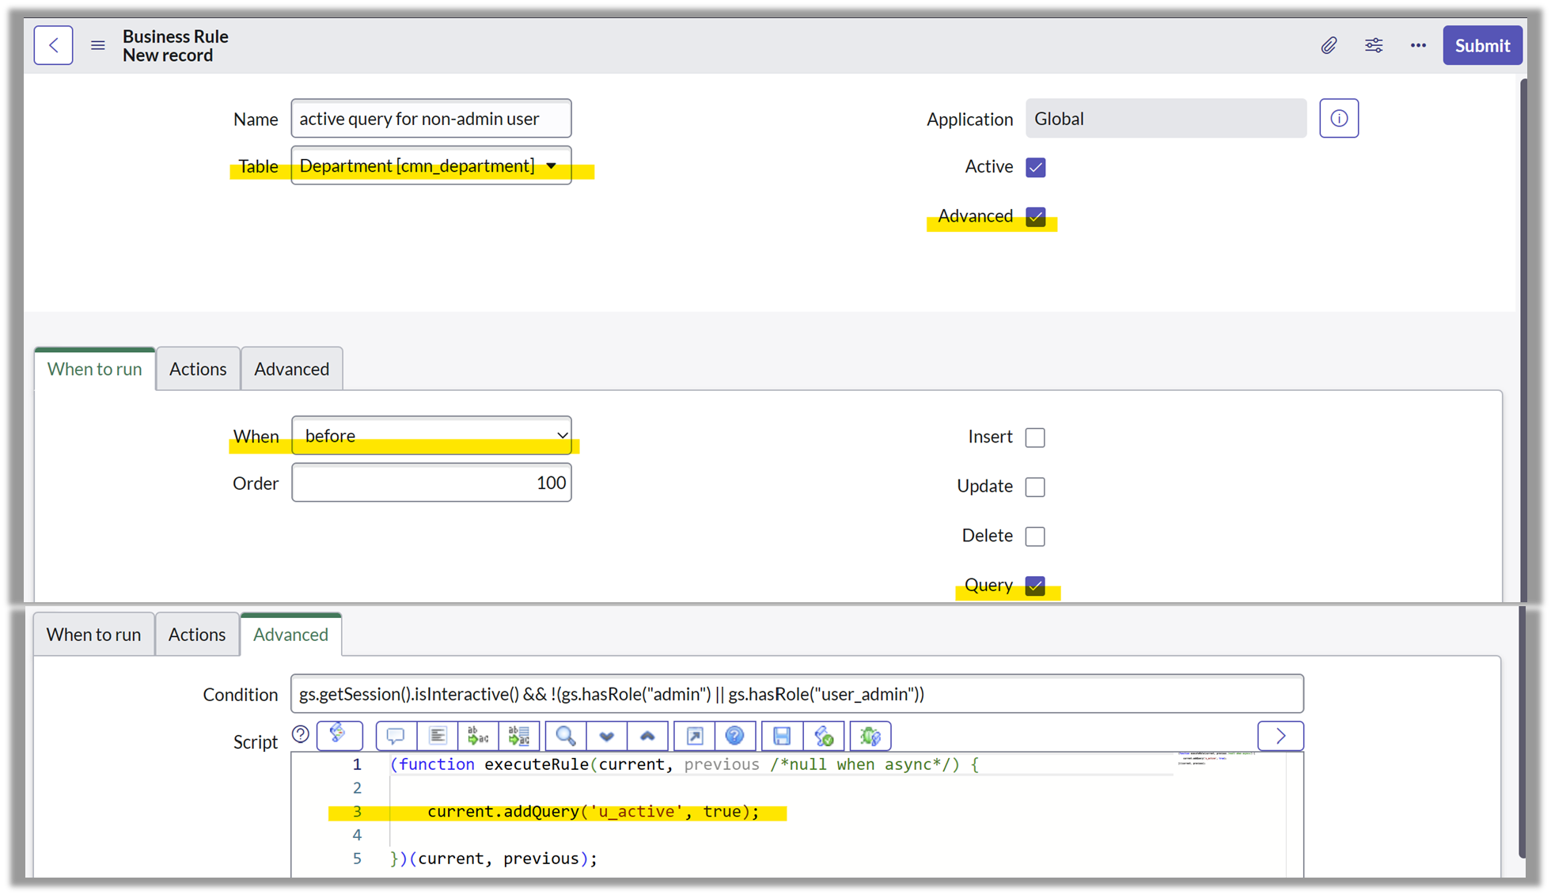Click the Order field showing 100
Viewport: 1551px width, 895px height.
tap(431, 483)
